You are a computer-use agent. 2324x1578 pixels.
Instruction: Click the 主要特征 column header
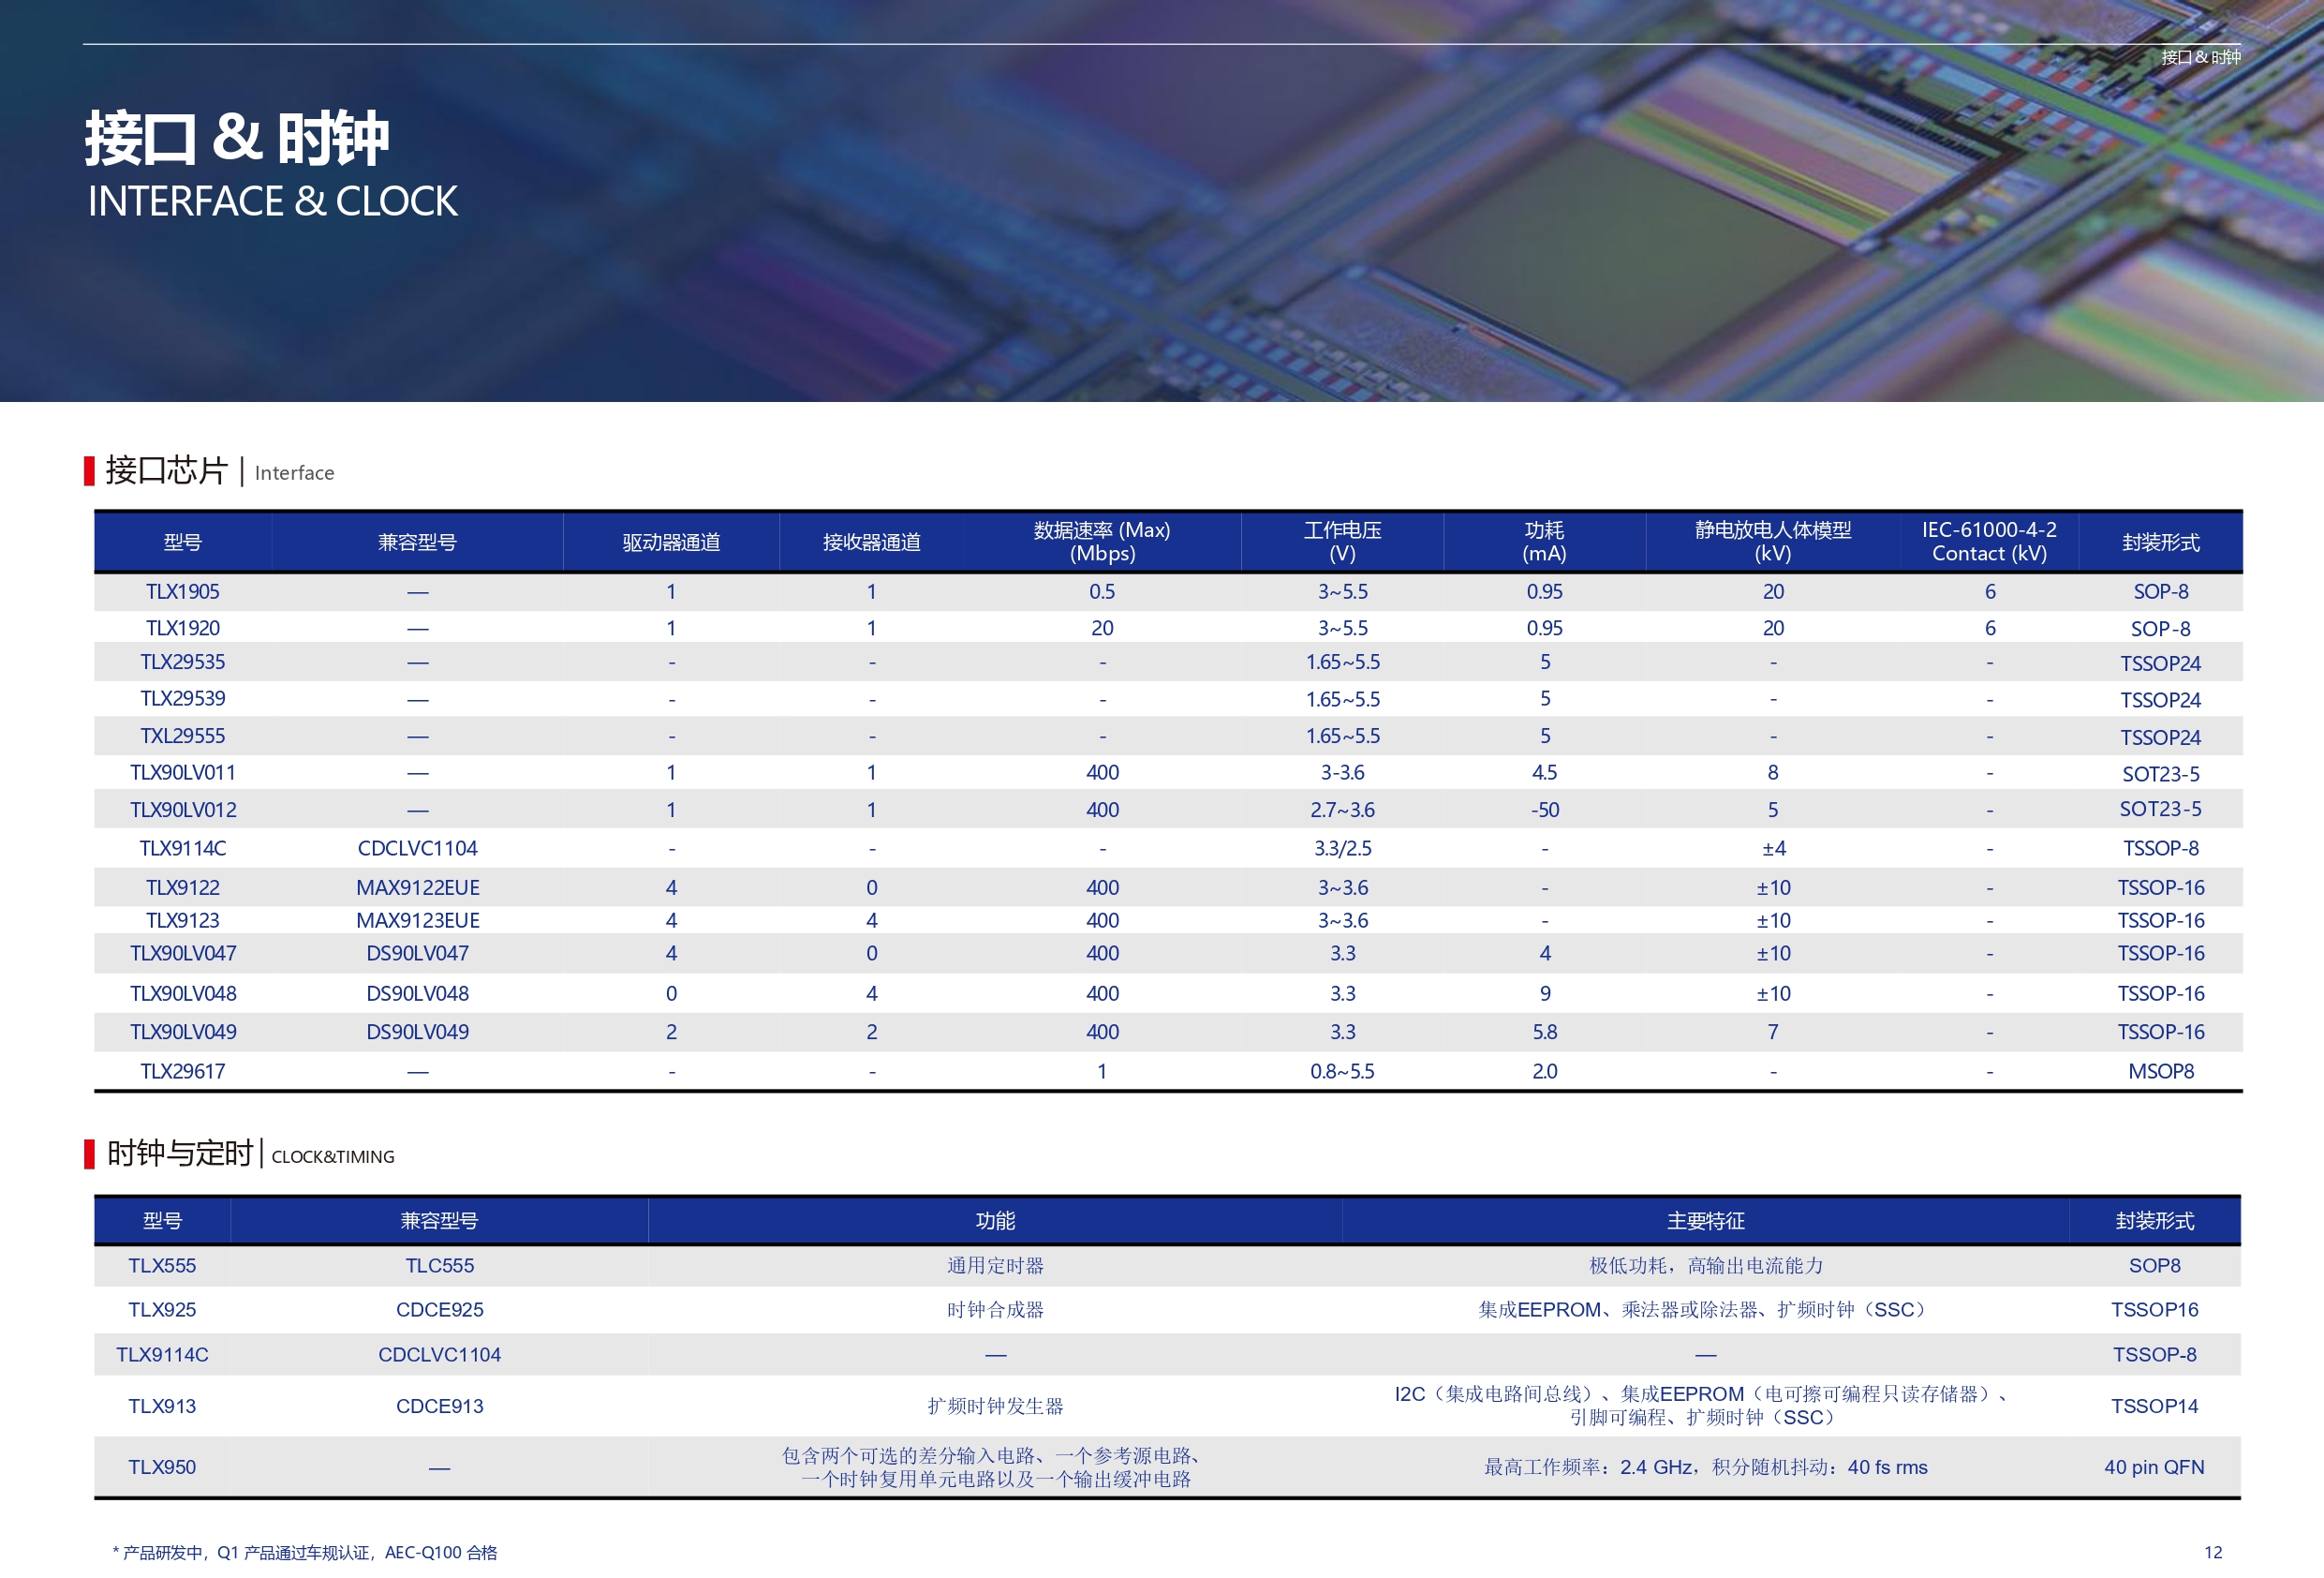[x=1705, y=1221]
